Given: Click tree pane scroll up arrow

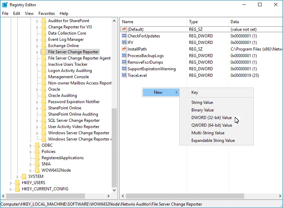Looking at the screenshot, I should 114,21.
